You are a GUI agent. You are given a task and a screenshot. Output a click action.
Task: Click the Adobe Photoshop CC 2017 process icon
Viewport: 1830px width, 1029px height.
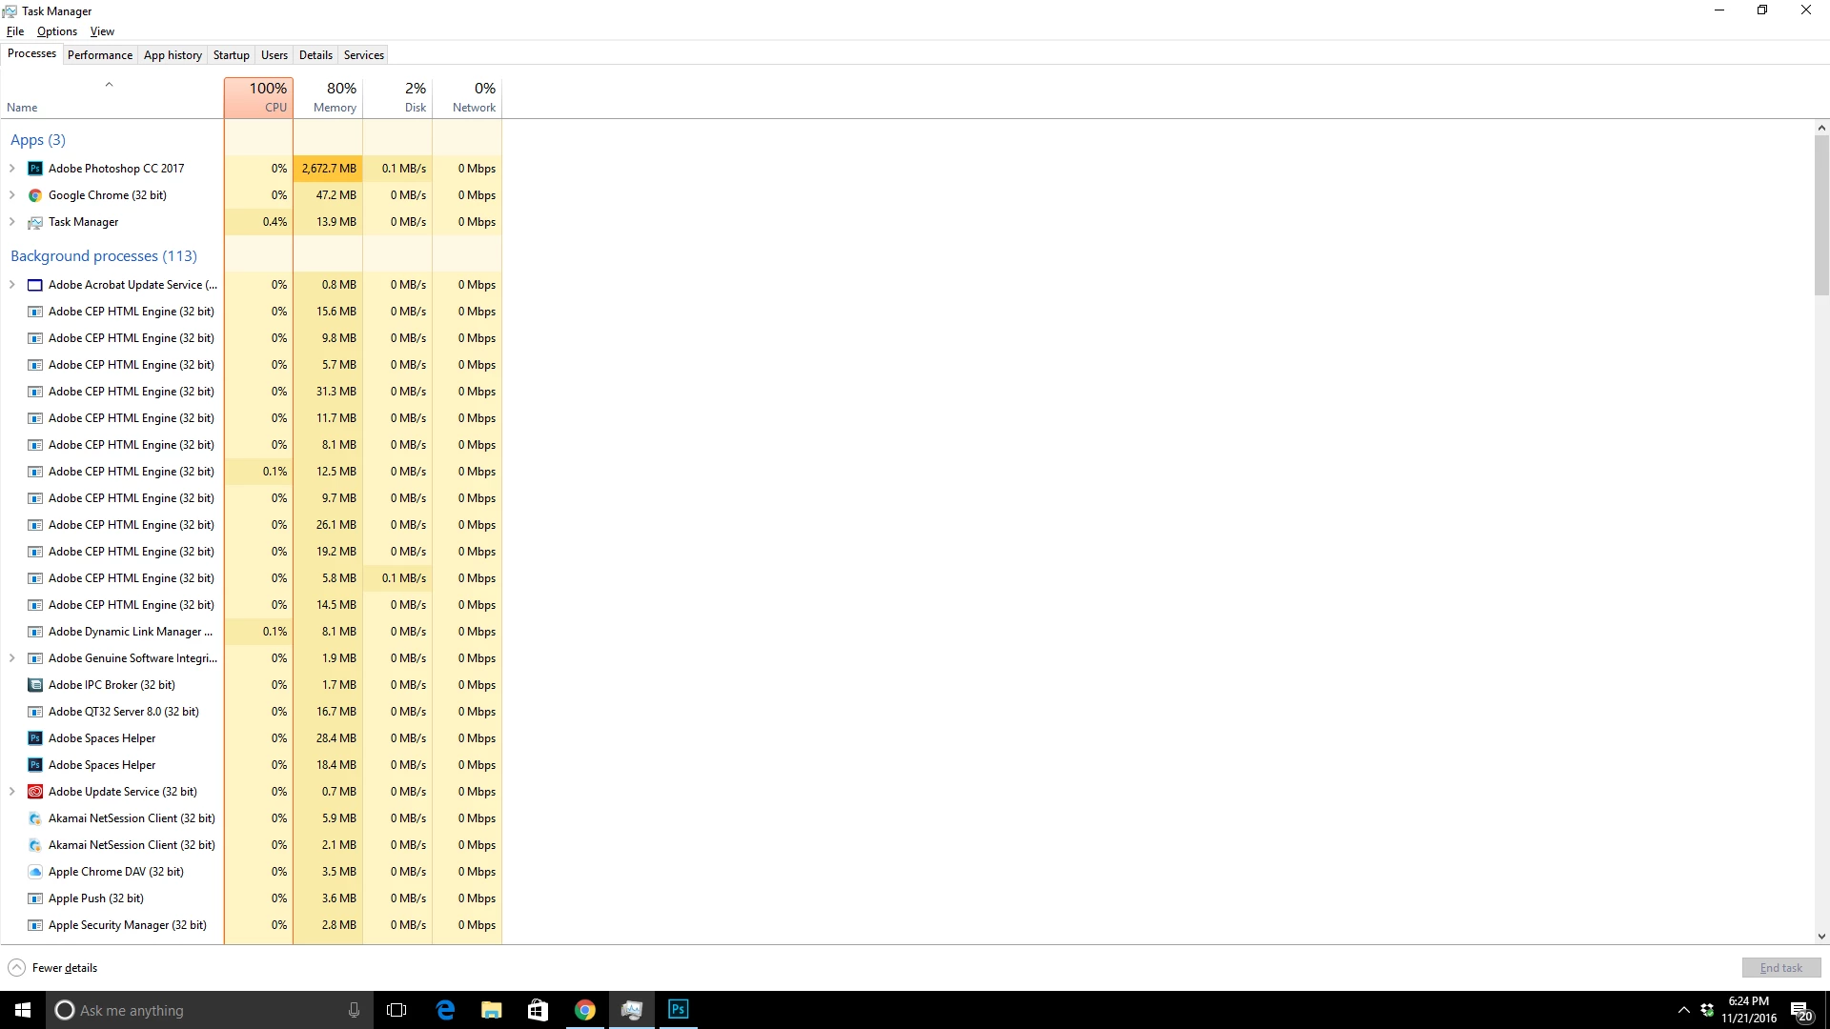click(x=35, y=169)
